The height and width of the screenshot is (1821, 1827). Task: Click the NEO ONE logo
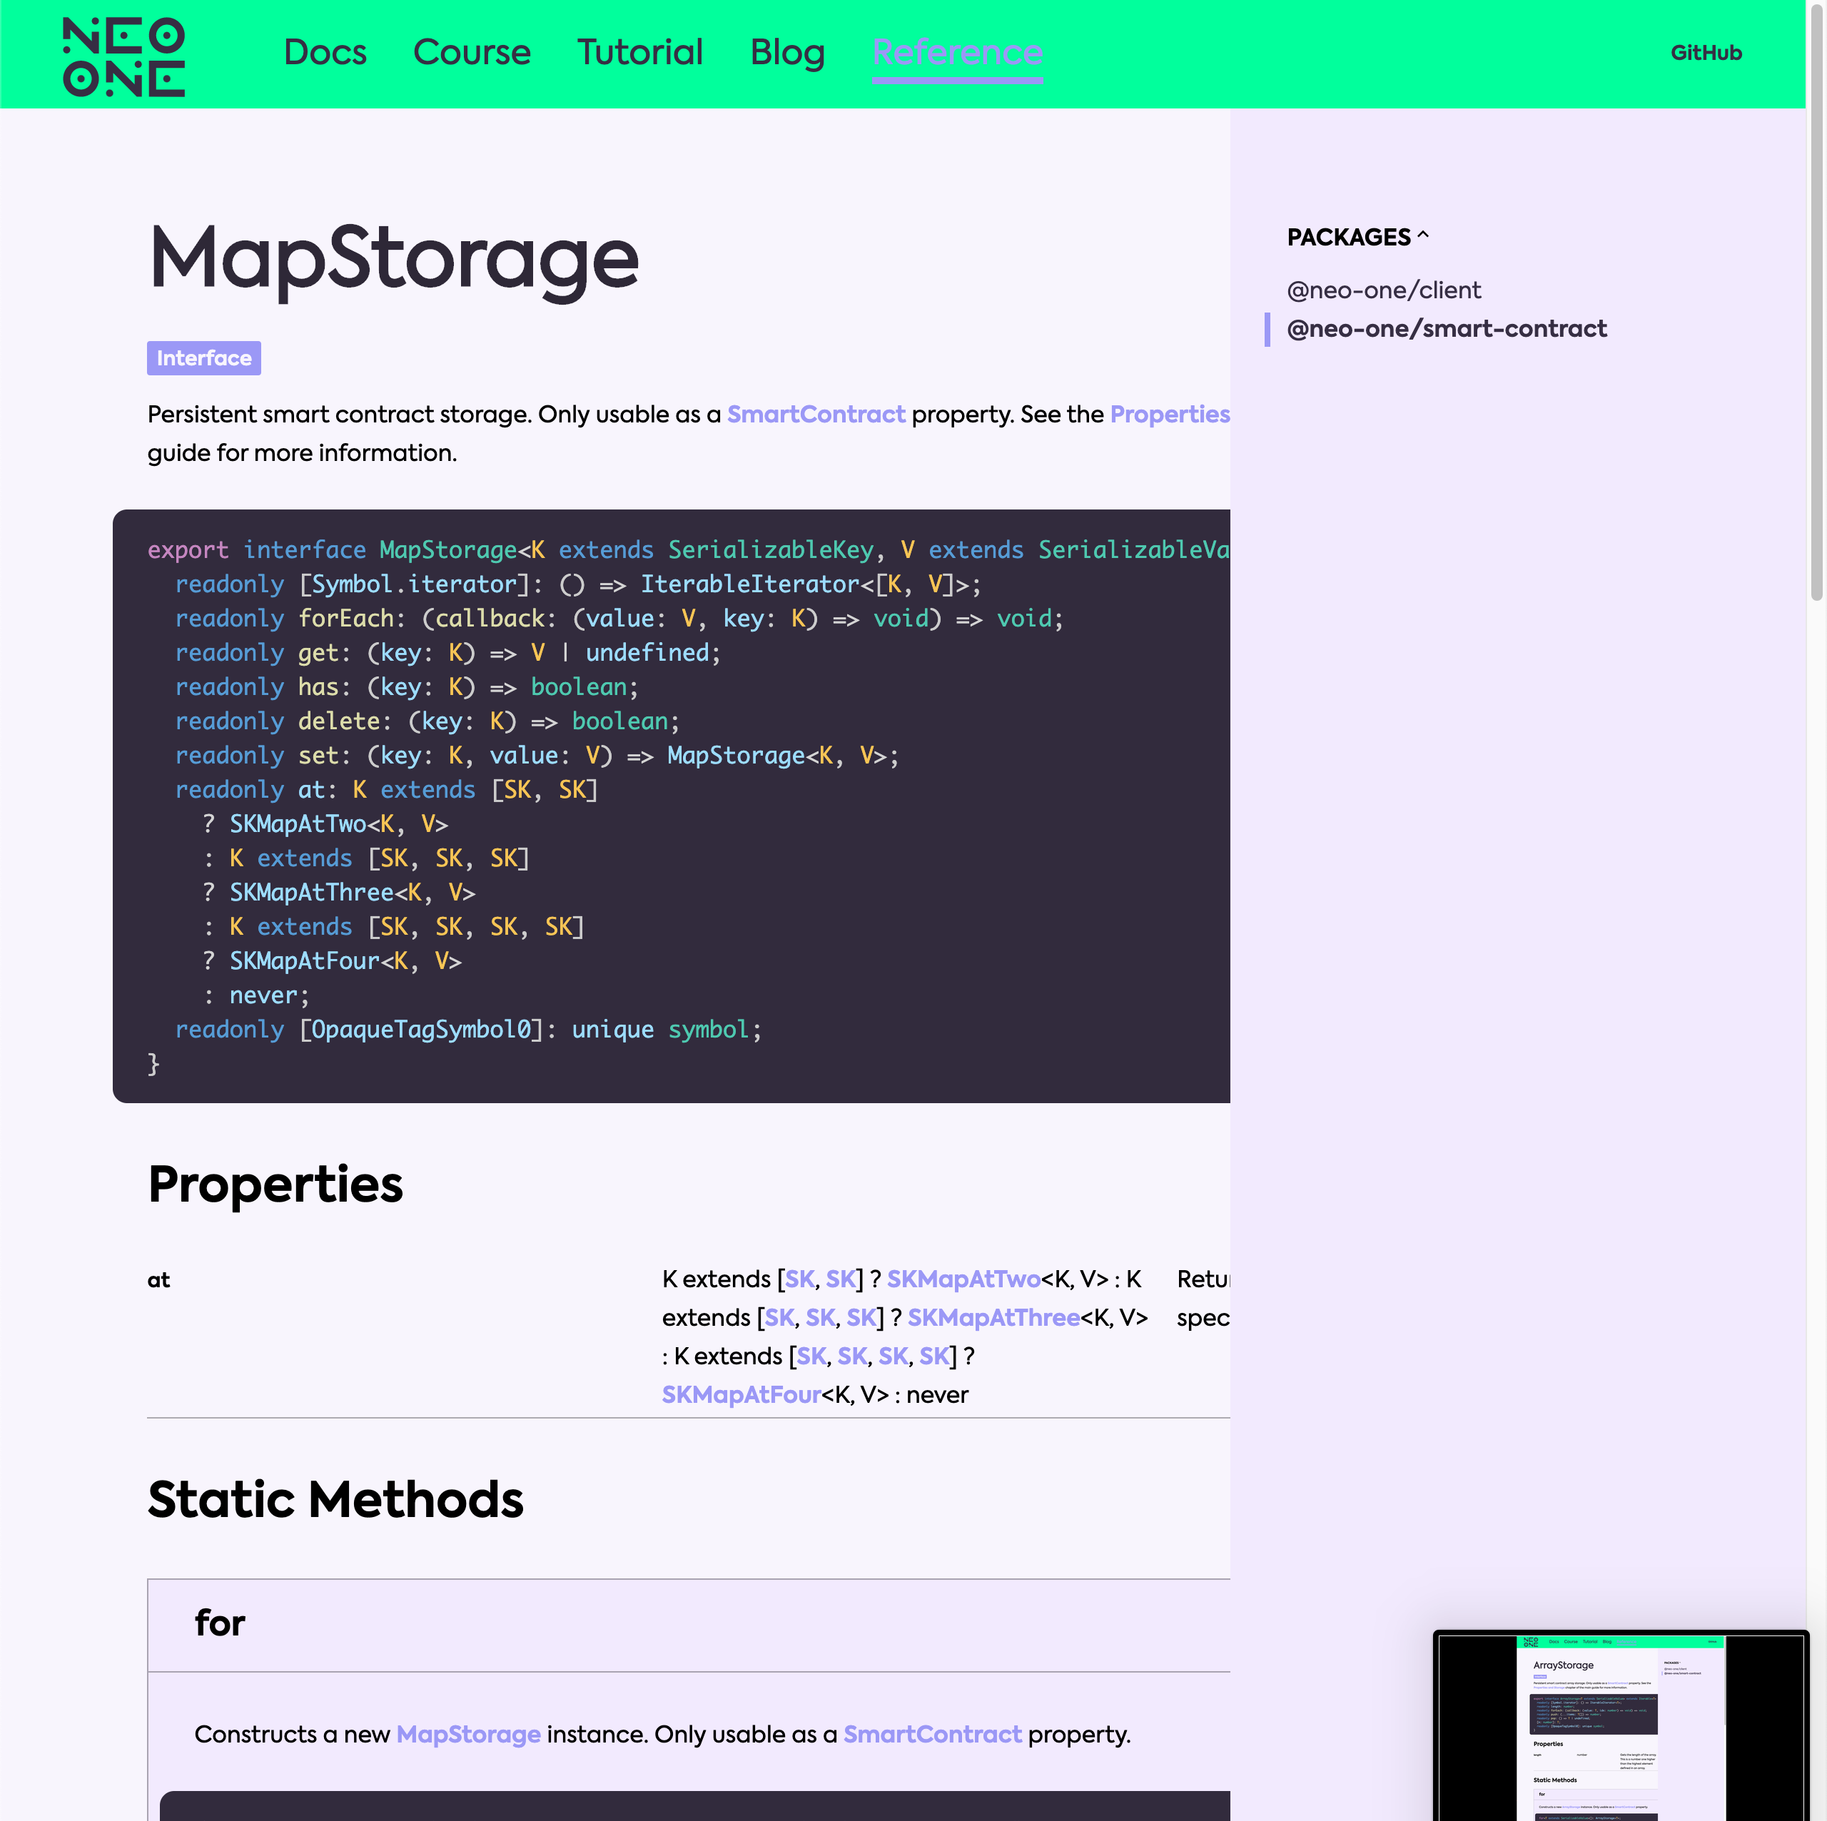click(x=124, y=57)
